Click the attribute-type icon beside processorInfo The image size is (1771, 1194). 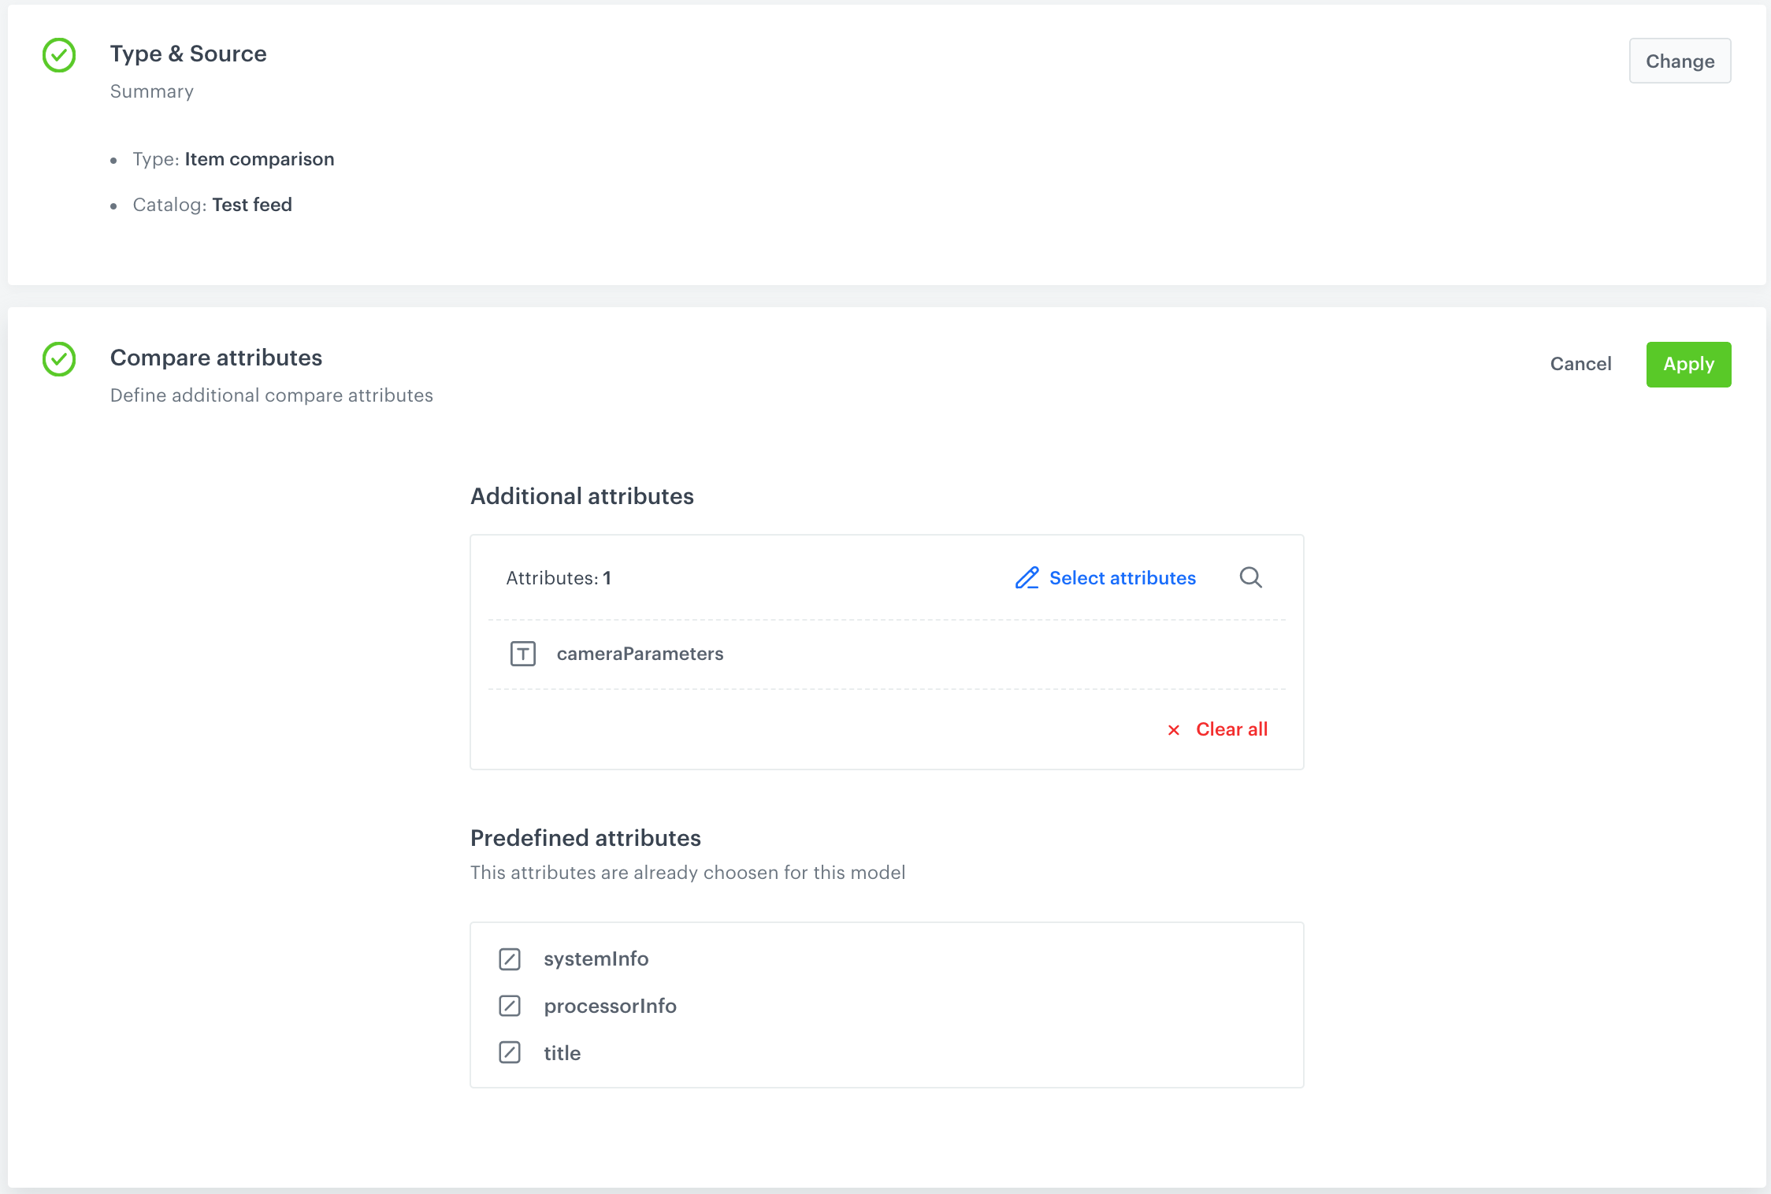click(510, 1006)
